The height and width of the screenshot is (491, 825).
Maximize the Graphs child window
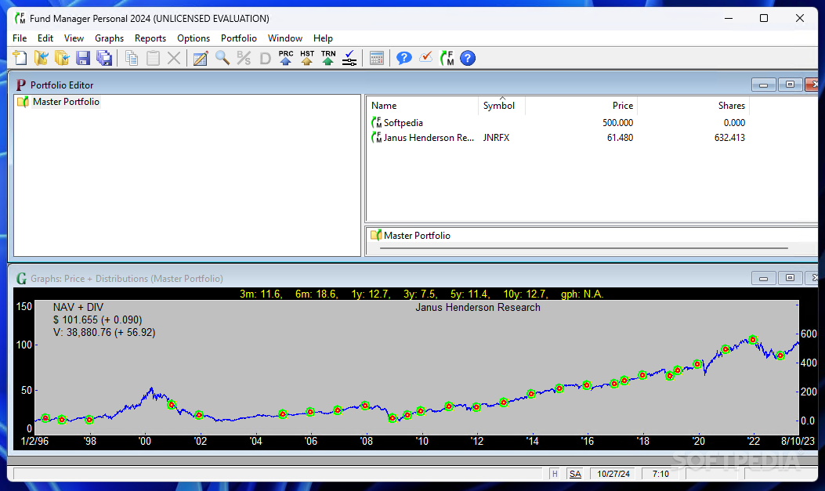790,278
